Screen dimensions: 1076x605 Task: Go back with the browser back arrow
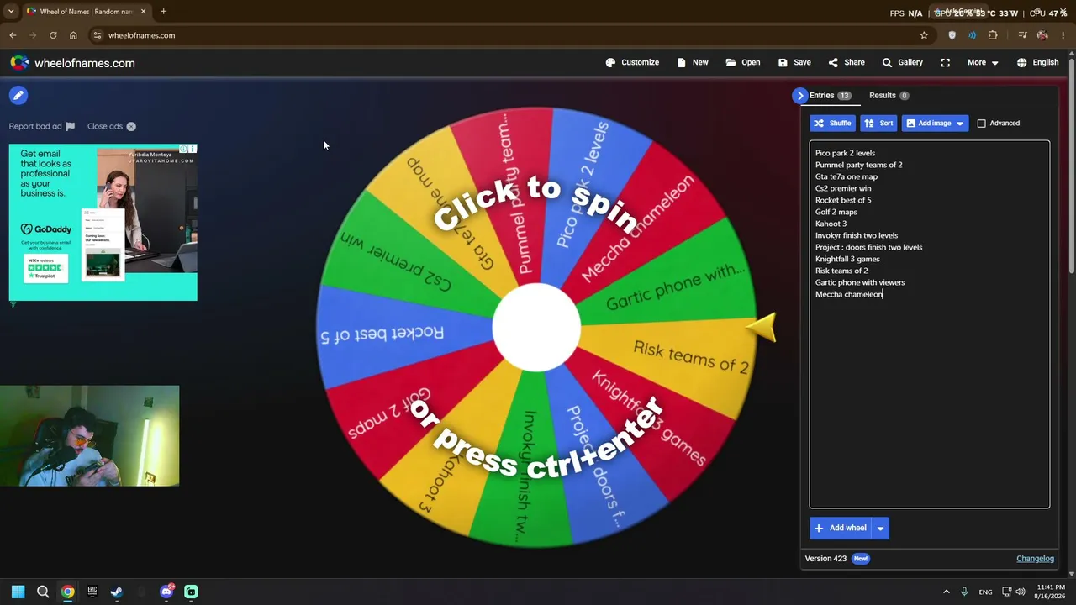tap(13, 35)
